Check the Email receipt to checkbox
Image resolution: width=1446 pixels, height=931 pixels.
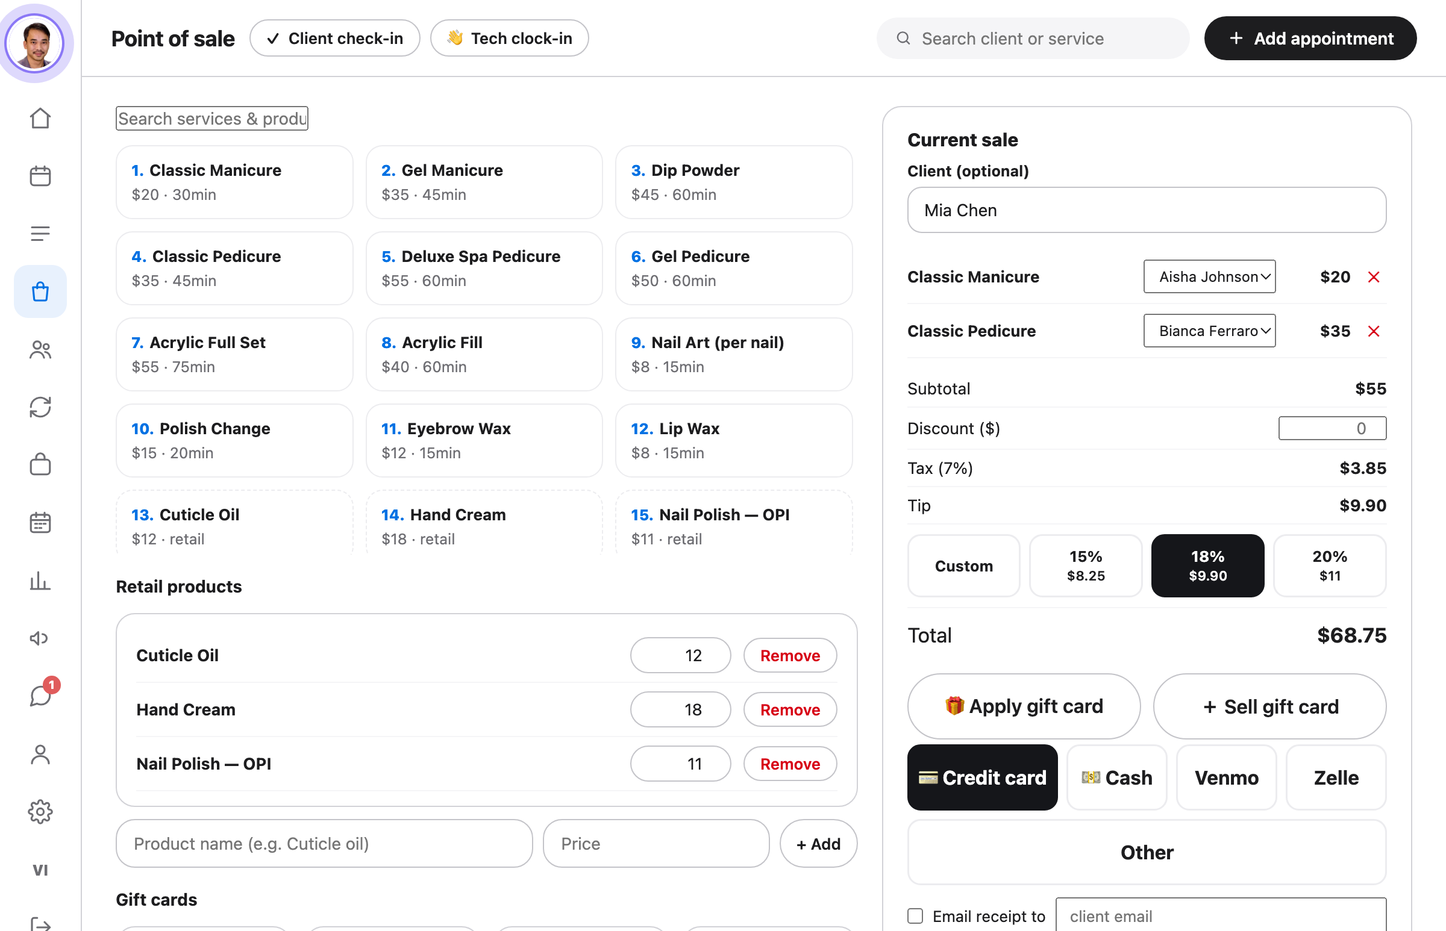915,915
